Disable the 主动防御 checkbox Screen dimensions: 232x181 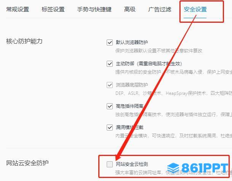point(110,64)
